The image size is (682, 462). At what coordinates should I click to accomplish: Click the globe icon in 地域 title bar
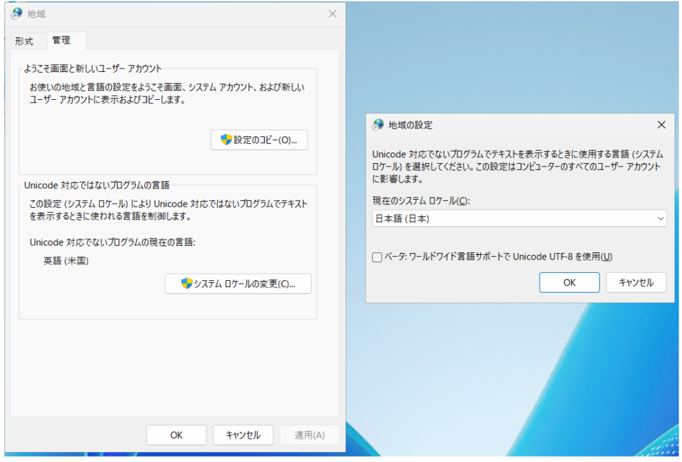pos(17,13)
